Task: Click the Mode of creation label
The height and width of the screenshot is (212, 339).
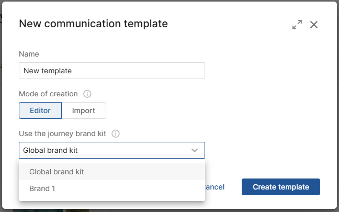Action: 48,94
